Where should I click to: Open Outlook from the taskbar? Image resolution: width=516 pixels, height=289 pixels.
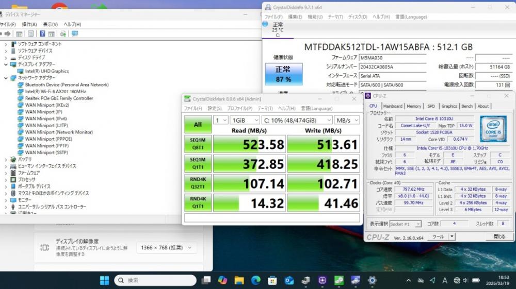coord(289,280)
